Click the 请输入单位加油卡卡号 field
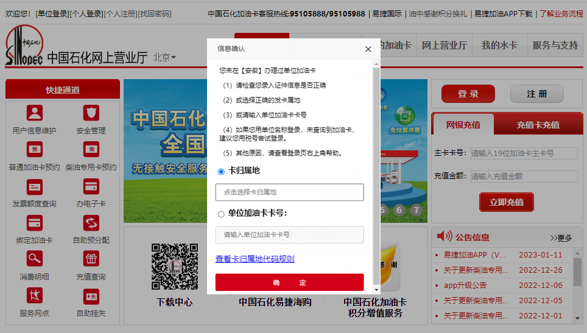 (289, 234)
